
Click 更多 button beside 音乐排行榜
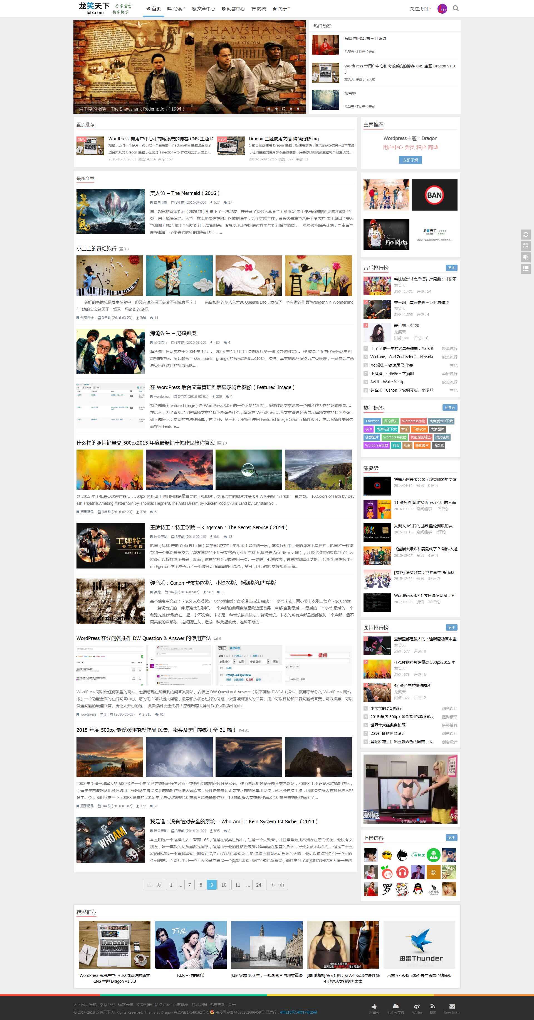[451, 268]
